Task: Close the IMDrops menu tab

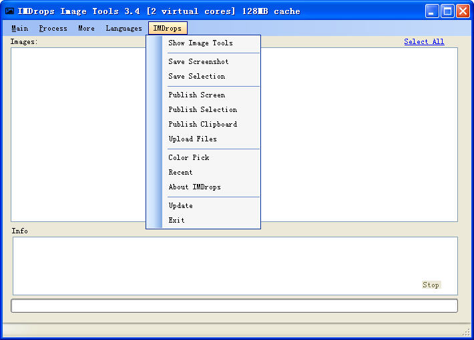Action: (168, 29)
